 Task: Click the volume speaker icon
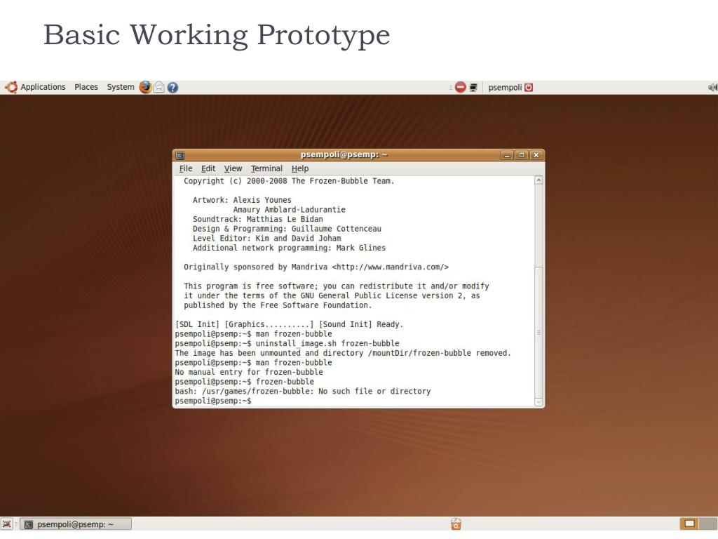[x=712, y=87]
